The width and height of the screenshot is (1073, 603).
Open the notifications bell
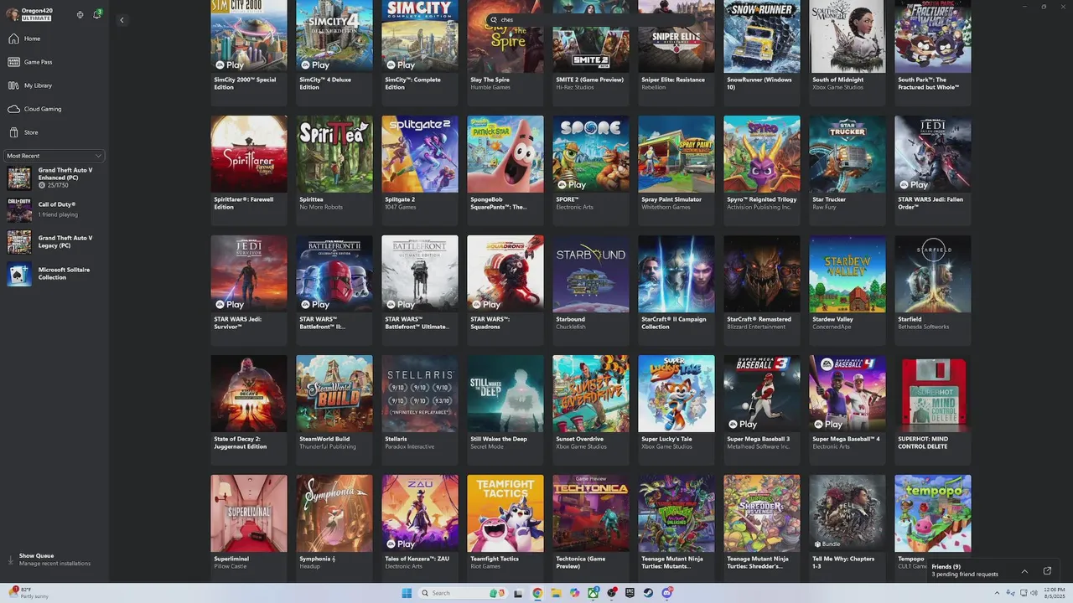tap(97, 14)
